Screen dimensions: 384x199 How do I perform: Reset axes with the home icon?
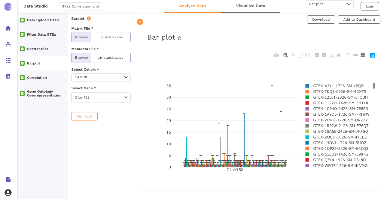338,55
